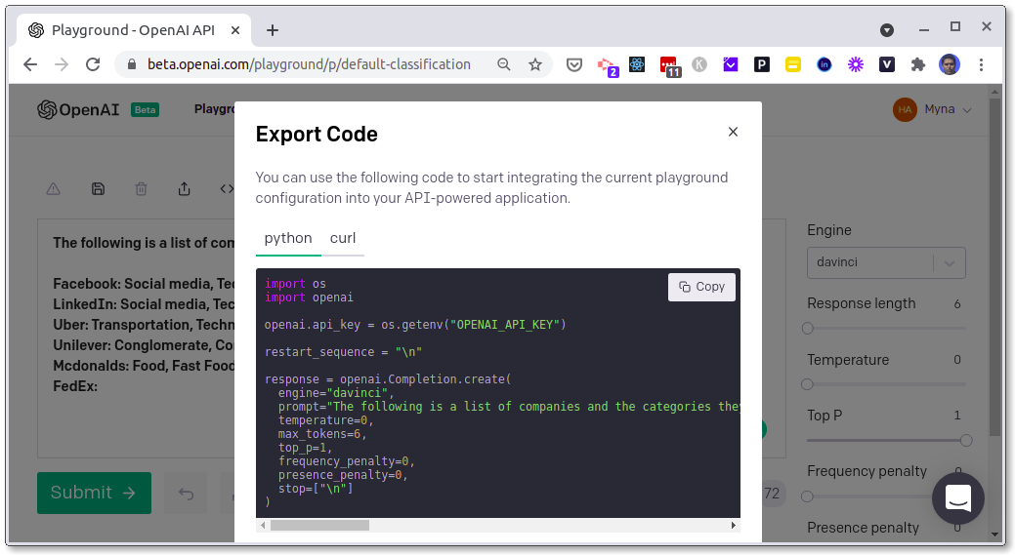Click the purple starburst extension icon
Image resolution: width=1015 pixels, height=555 pixels.
click(x=856, y=64)
